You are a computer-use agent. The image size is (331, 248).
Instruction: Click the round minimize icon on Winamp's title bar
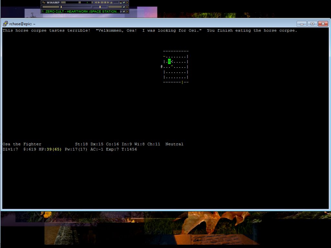point(121,2)
